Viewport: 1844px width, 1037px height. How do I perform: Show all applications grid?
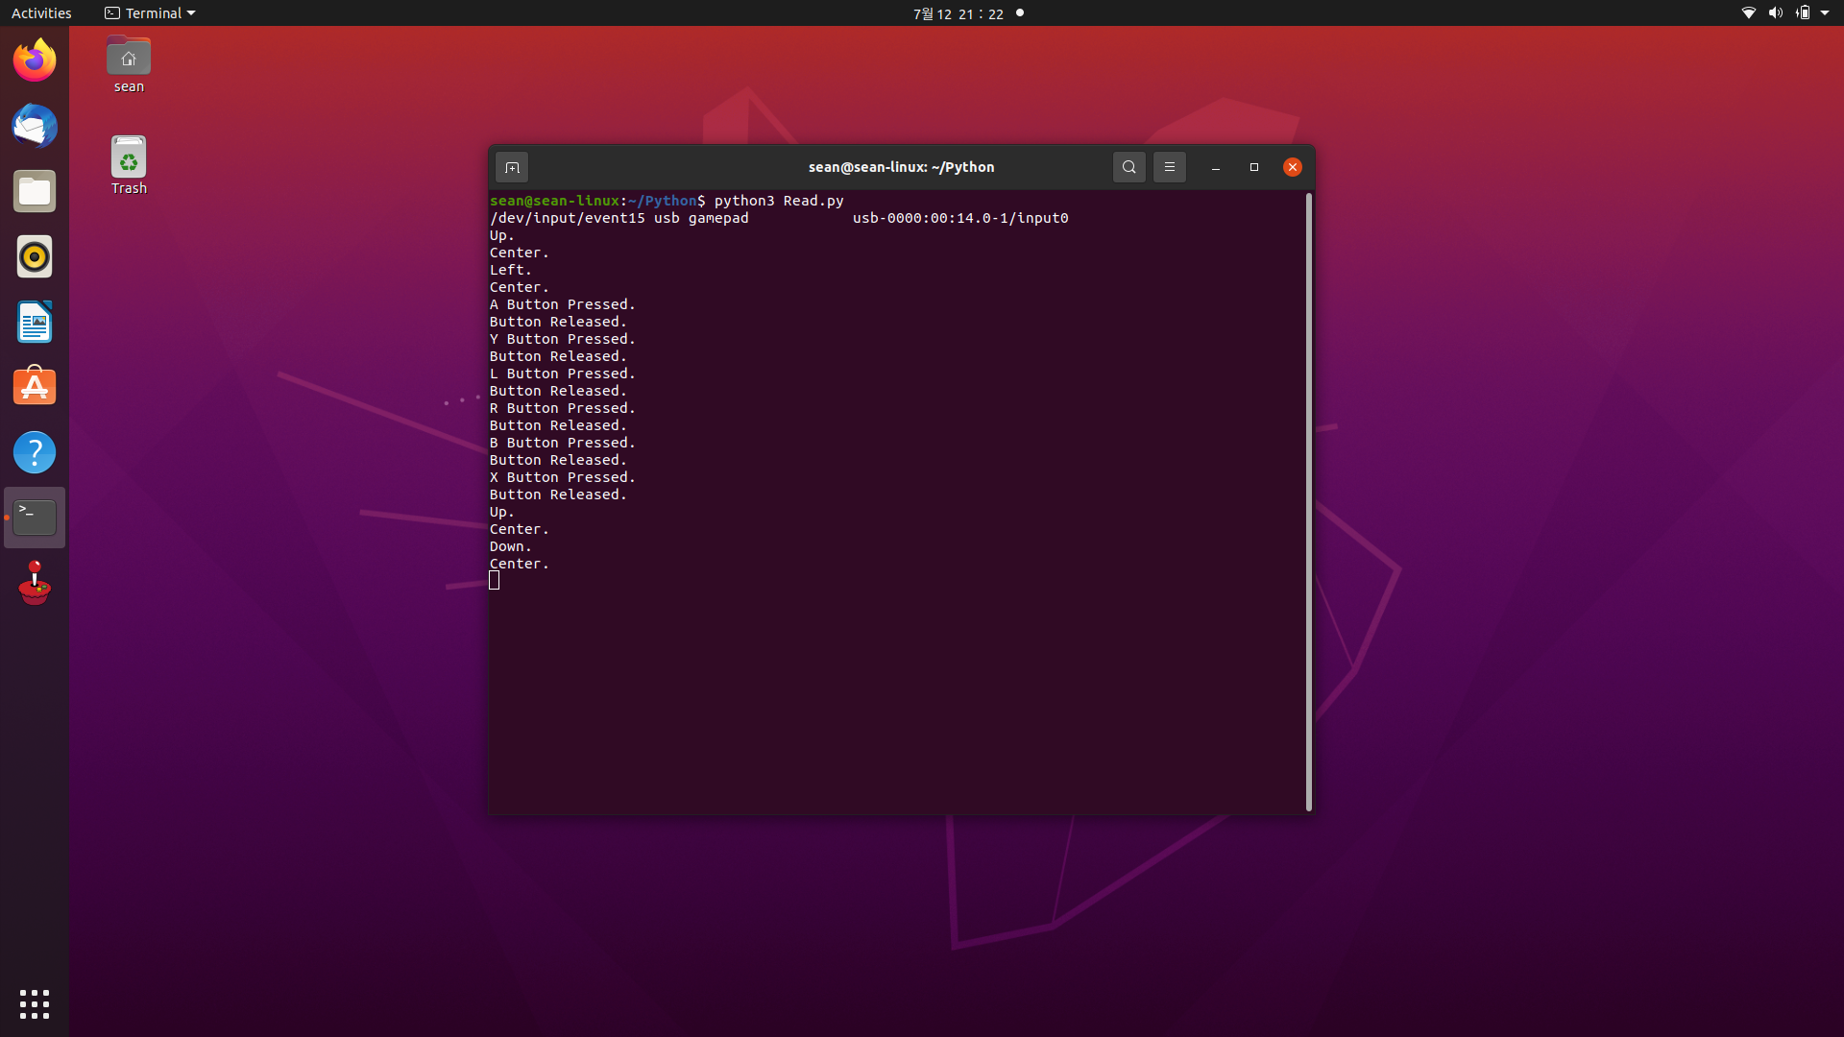35,1003
